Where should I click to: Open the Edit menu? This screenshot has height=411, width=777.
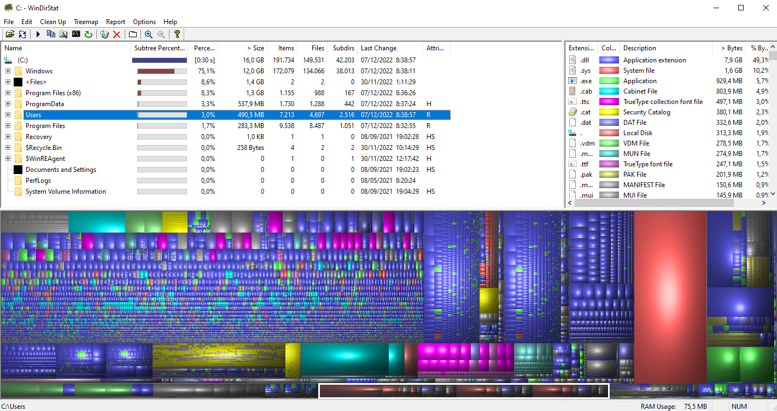click(x=27, y=22)
